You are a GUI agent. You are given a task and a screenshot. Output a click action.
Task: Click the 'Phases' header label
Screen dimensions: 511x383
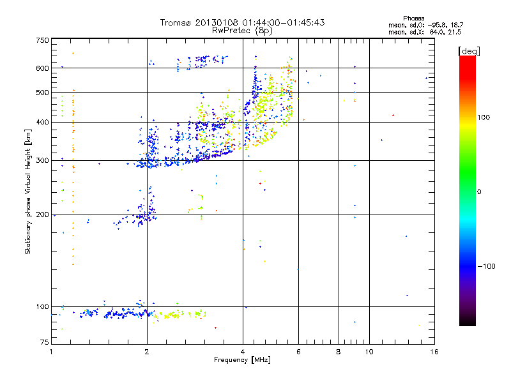coord(413,19)
